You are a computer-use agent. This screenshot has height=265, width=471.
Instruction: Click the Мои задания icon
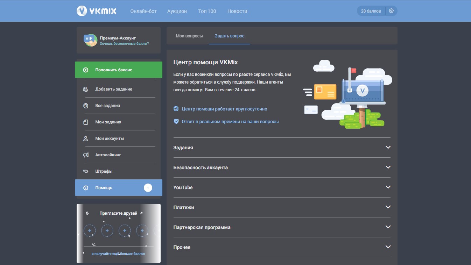[86, 122]
